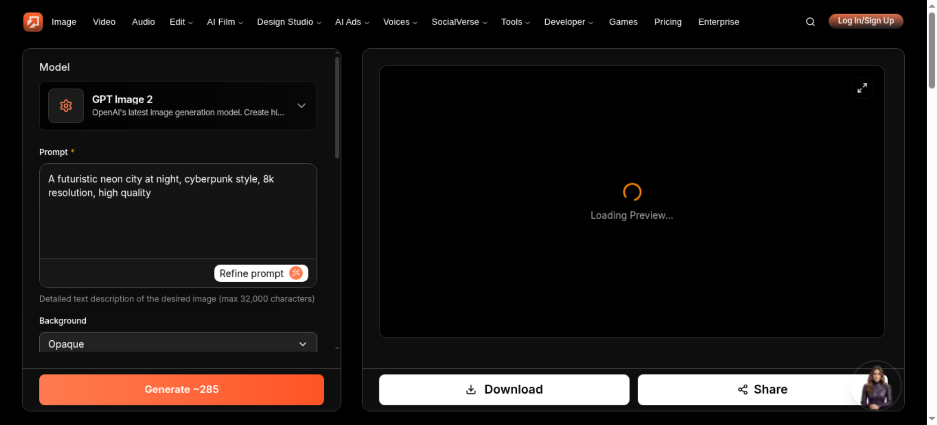Expand the Tools navigation menu

[515, 22]
